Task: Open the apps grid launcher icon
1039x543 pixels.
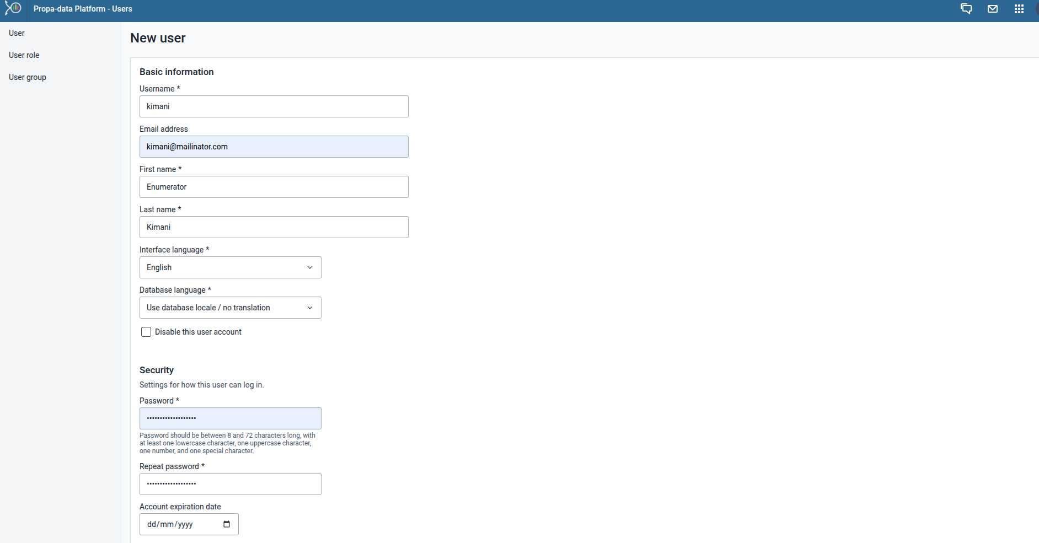Action: pos(1019,9)
